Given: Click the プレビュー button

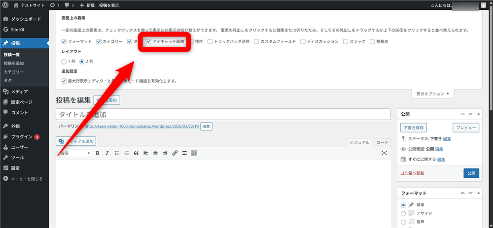Looking at the screenshot, I should click(x=466, y=128).
